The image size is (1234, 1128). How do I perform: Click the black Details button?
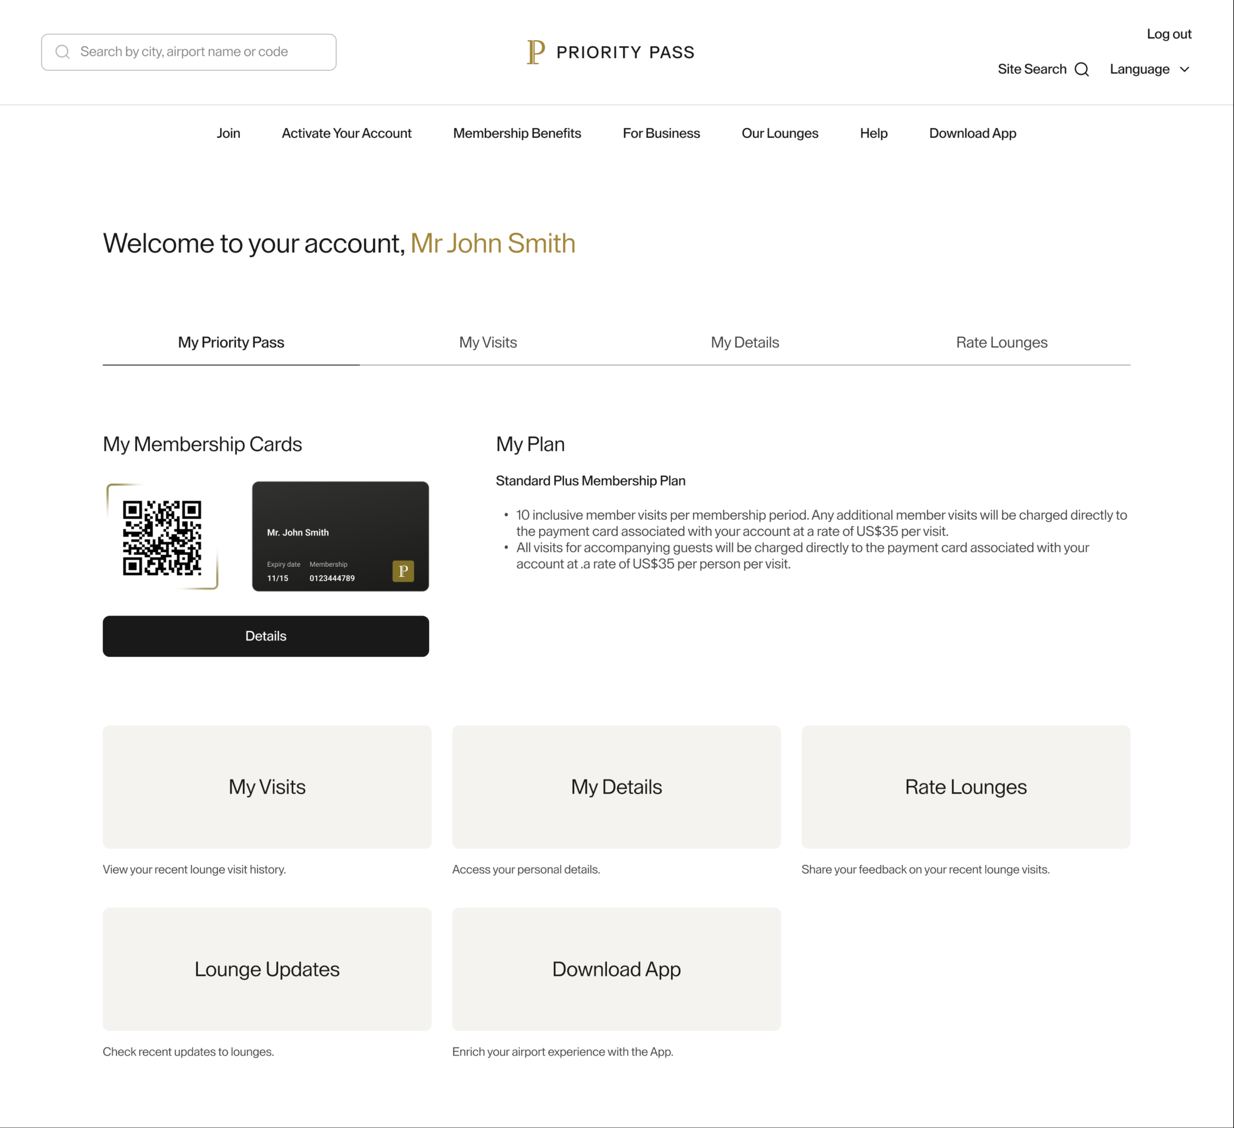pyautogui.click(x=266, y=636)
